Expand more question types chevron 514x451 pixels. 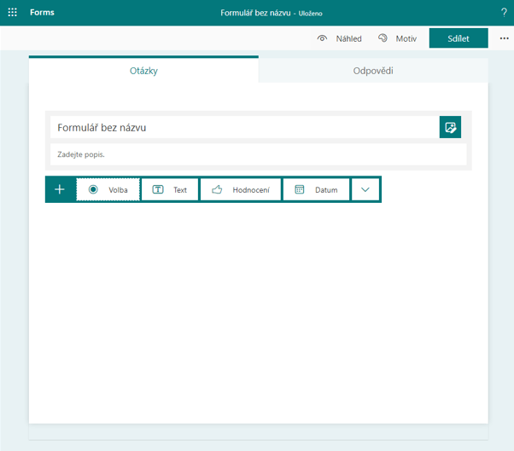click(365, 189)
